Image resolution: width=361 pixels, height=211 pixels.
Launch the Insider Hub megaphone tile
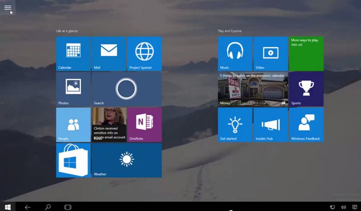(x=271, y=125)
